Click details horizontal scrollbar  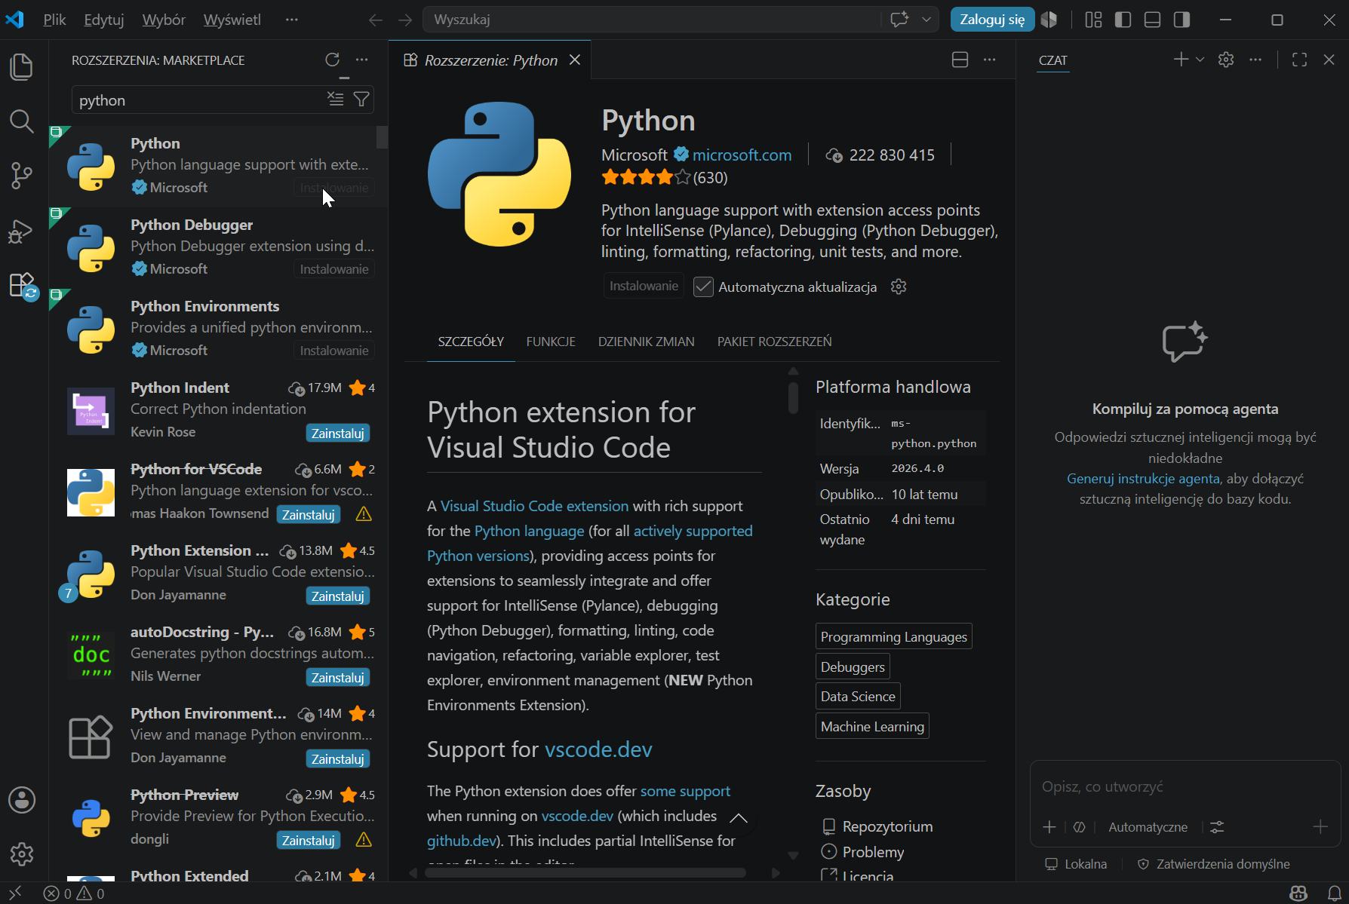(x=585, y=873)
